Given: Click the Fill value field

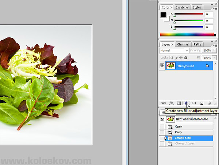Looking at the screenshot, I should pos(207,57).
